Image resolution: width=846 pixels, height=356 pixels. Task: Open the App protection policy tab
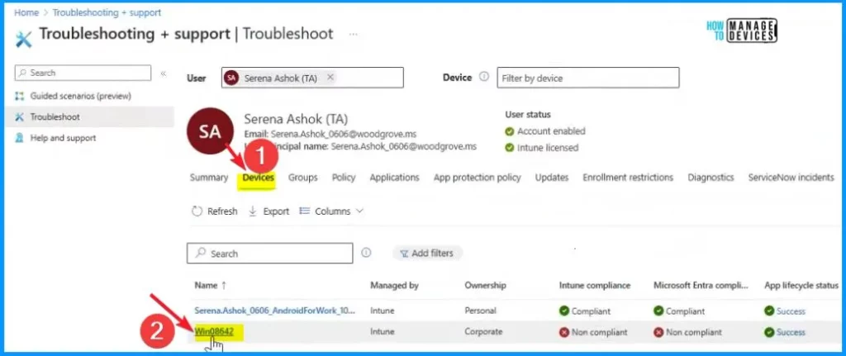click(477, 178)
